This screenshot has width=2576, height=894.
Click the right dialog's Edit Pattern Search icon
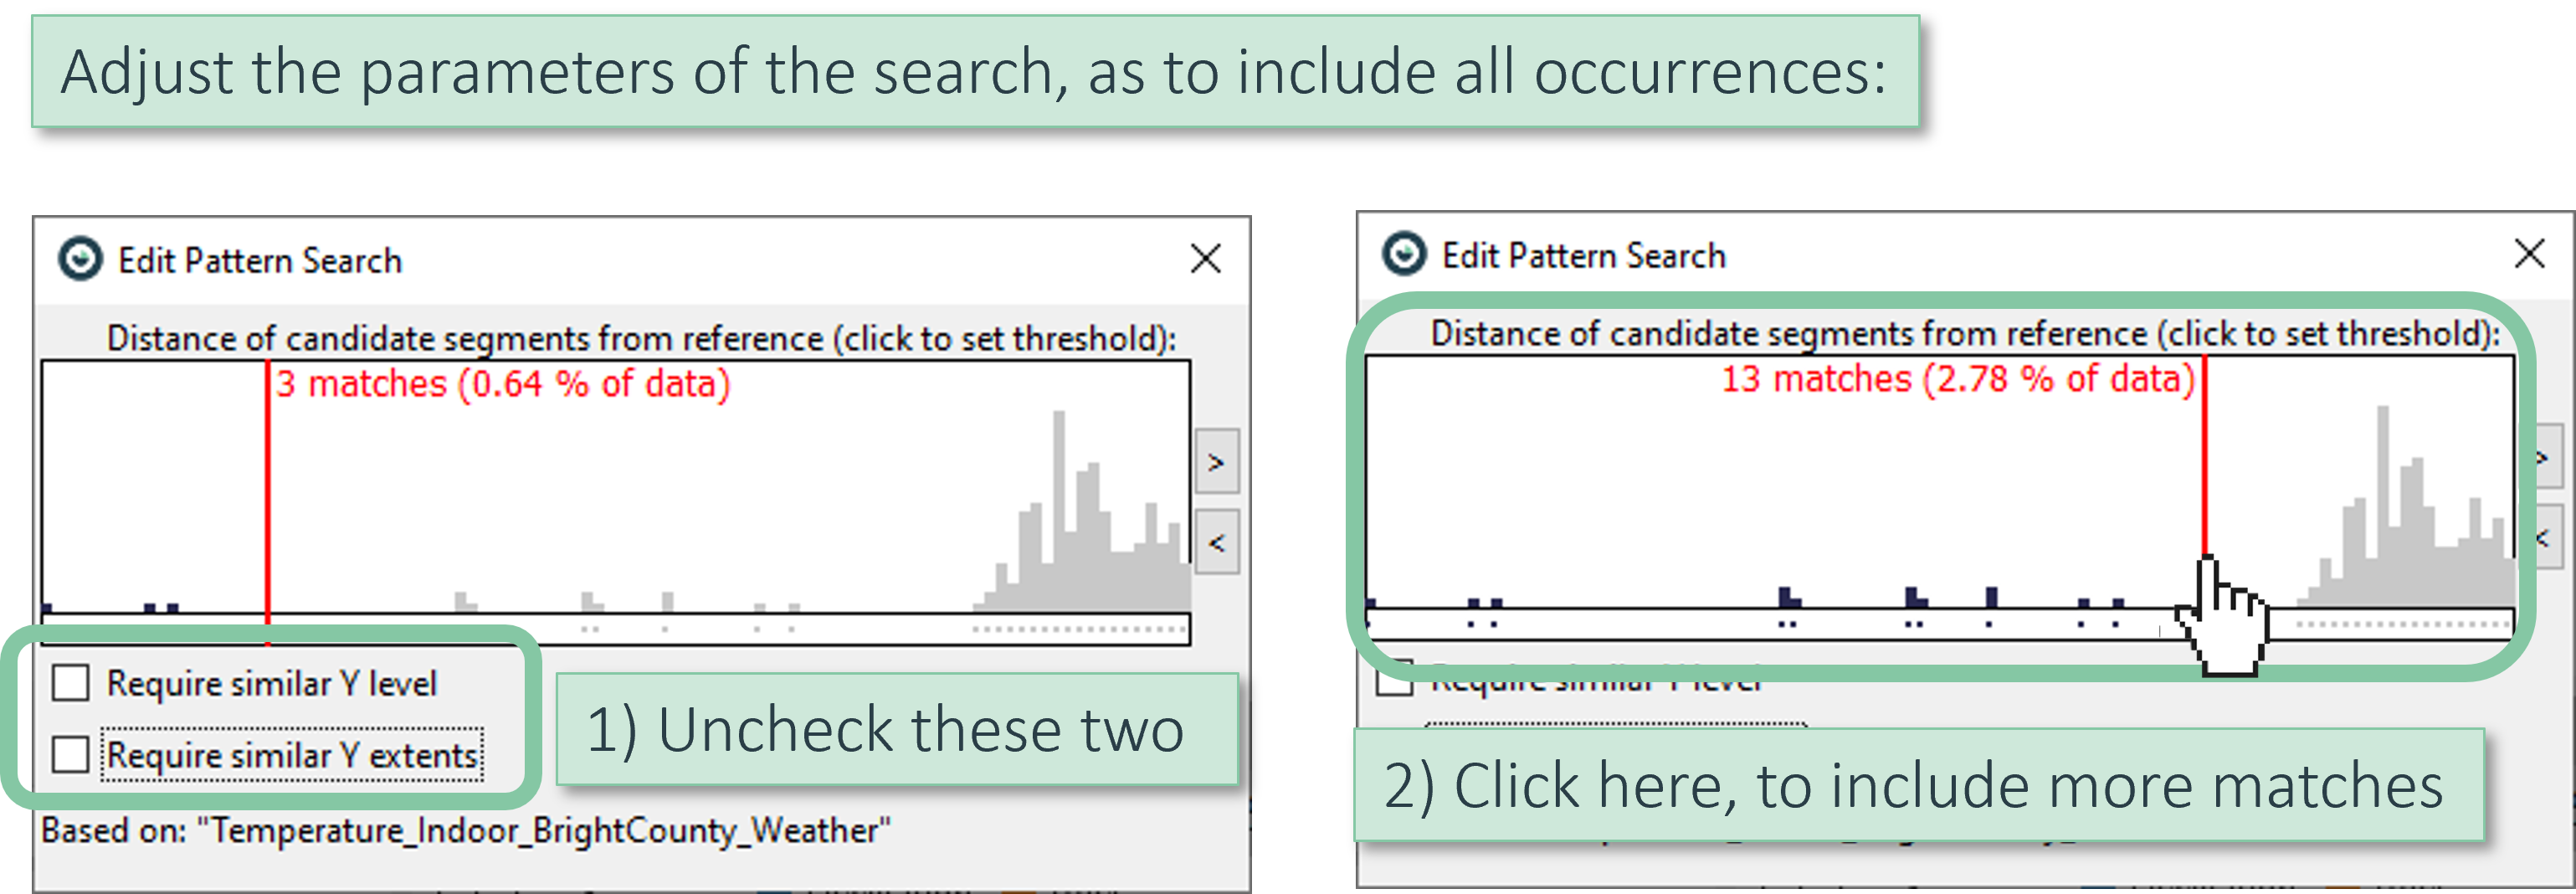coord(1404,255)
